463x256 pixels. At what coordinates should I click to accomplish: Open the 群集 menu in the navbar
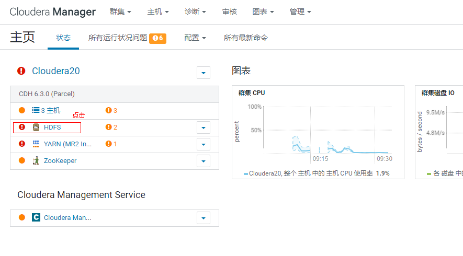[x=120, y=11]
